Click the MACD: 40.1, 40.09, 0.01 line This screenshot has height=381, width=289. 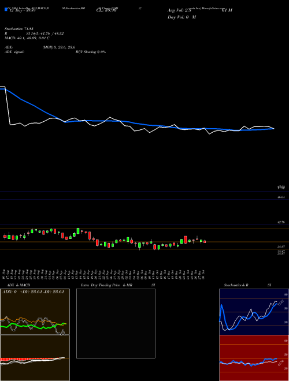click(x=27, y=38)
